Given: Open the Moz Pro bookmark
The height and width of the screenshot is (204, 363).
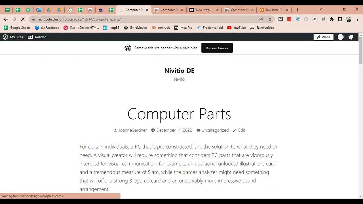Looking at the screenshot, I should click(x=183, y=28).
